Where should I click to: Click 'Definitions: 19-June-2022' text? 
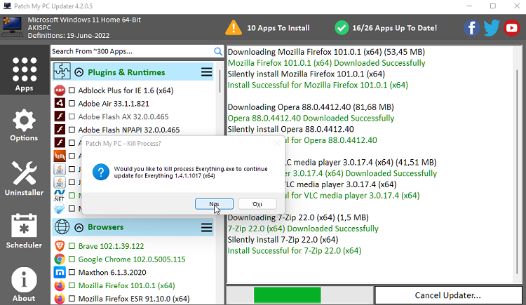(x=69, y=36)
